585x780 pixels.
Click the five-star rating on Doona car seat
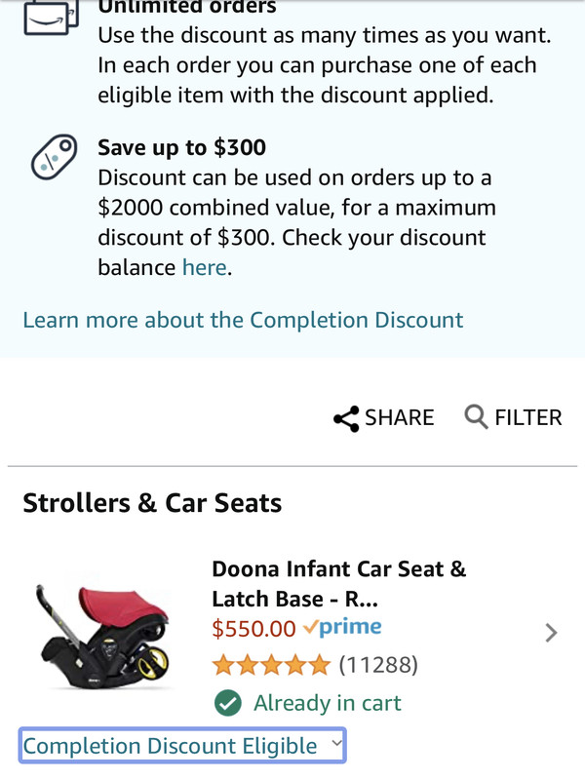click(x=271, y=666)
